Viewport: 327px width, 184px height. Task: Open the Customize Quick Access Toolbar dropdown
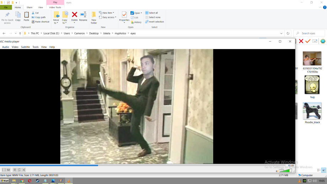[16, 3]
